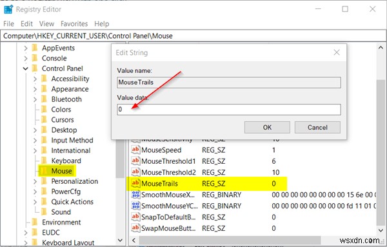
Task: Select the SwapMouseButt value name
Action: click(x=168, y=228)
